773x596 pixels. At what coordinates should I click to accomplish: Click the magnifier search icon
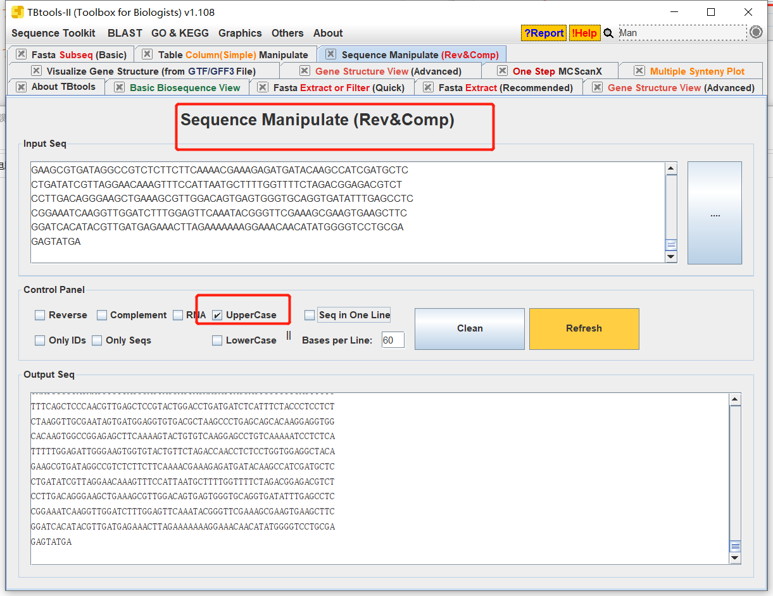click(608, 34)
